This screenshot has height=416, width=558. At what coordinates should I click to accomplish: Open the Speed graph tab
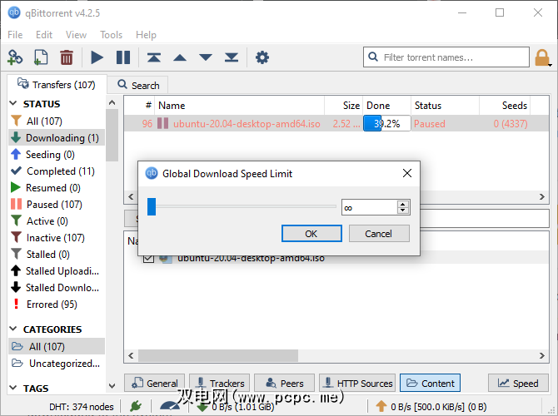pos(518,383)
